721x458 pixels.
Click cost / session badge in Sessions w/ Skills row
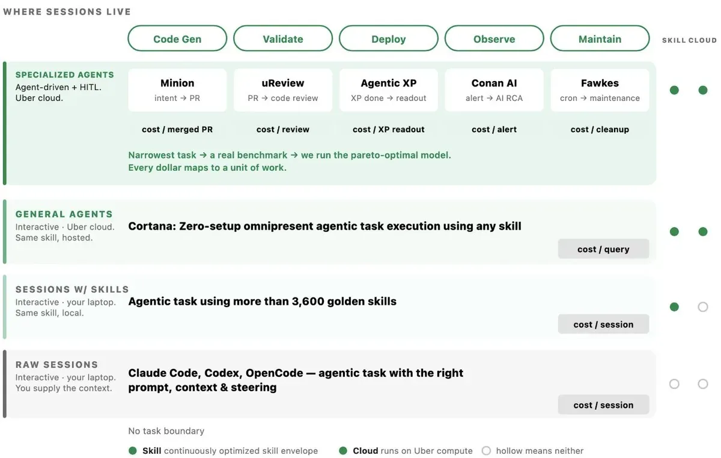(x=603, y=324)
